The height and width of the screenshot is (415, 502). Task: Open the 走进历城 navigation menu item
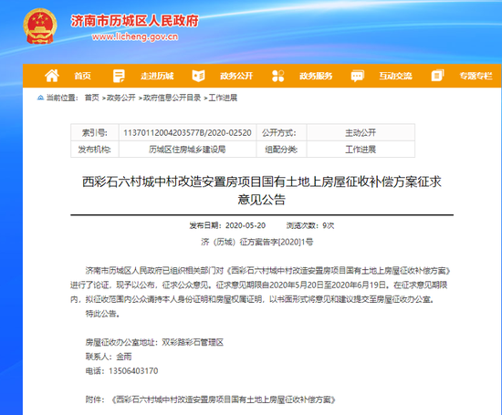tap(157, 76)
